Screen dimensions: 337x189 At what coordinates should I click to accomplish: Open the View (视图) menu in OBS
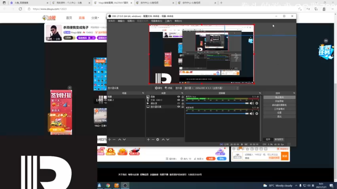131,21
